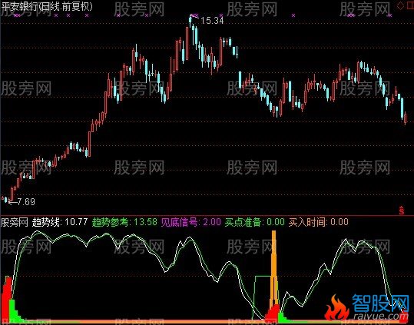The height and width of the screenshot is (325, 414).
Task: Click the green 趋势参考: 13.58 label
Action: click(x=124, y=222)
